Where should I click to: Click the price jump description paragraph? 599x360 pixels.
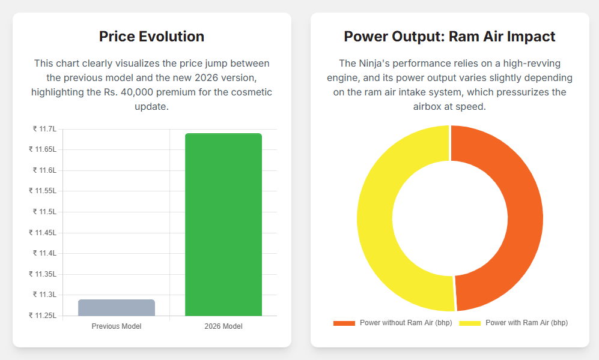pos(151,85)
